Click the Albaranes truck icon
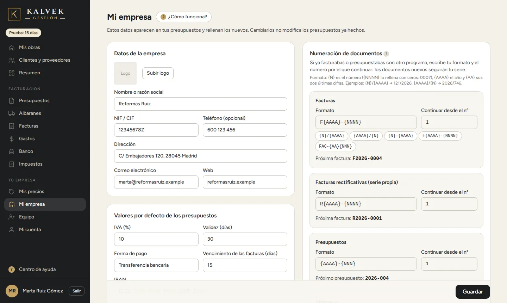Image resolution: width=507 pixels, height=303 pixels. coord(12,113)
